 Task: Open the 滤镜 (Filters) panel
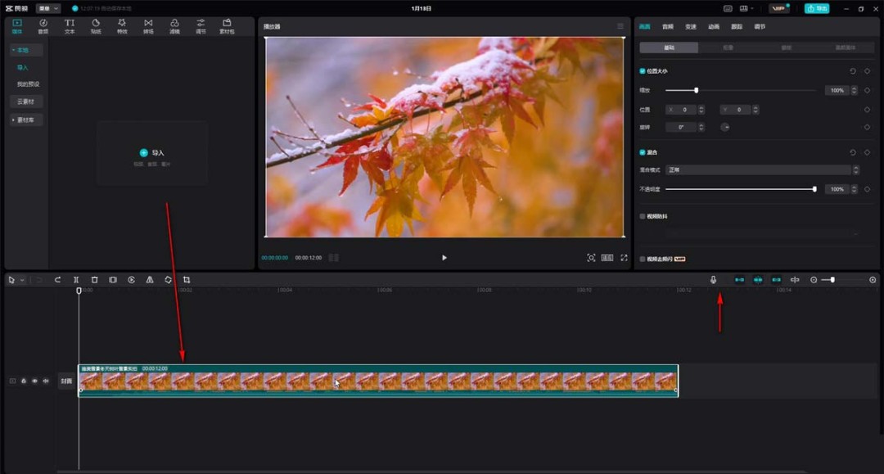coord(174,26)
